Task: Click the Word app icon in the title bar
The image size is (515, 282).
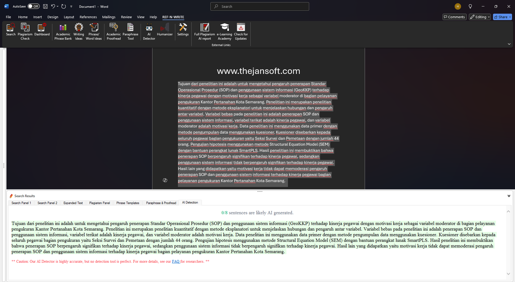Action: 6,6
